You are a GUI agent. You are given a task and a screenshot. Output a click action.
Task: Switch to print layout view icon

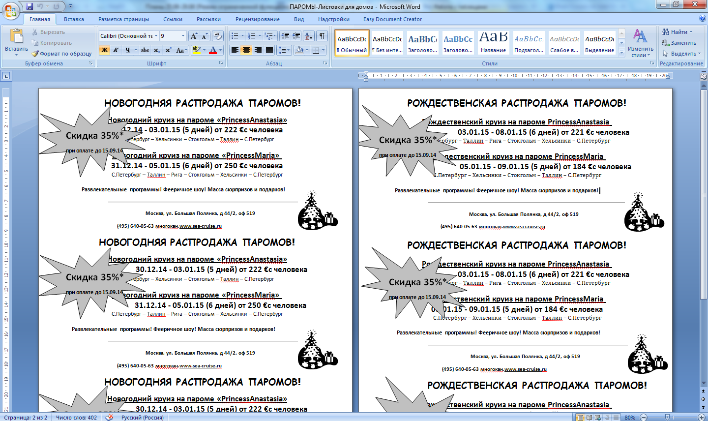point(580,418)
